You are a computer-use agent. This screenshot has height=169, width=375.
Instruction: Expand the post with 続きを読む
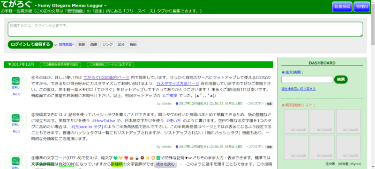pyautogui.click(x=166, y=164)
